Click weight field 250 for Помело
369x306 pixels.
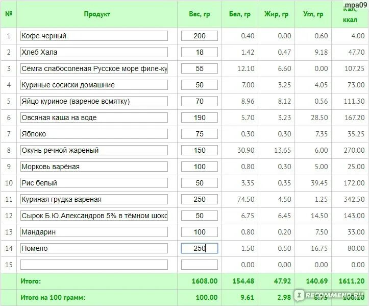pos(200,248)
